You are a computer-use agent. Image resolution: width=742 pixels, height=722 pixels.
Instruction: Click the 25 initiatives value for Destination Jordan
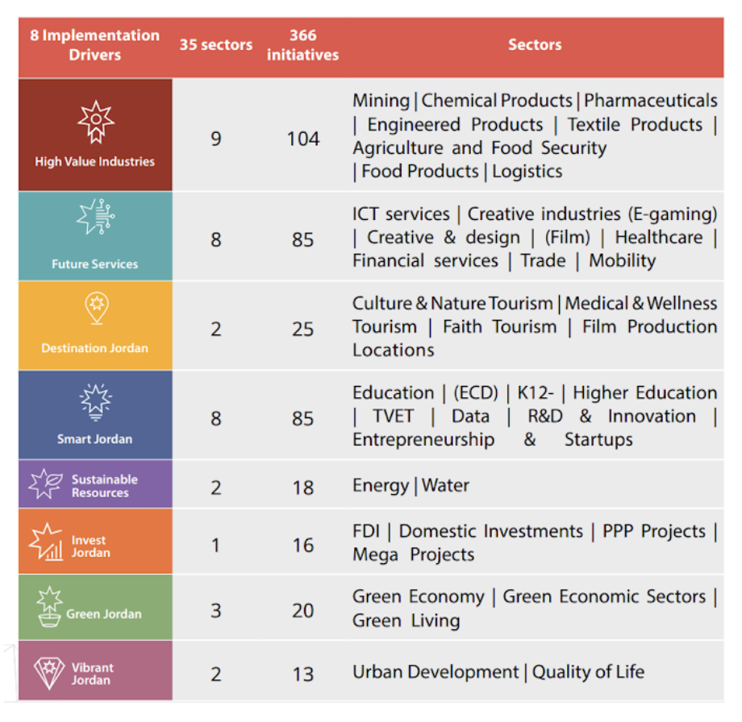click(x=303, y=329)
